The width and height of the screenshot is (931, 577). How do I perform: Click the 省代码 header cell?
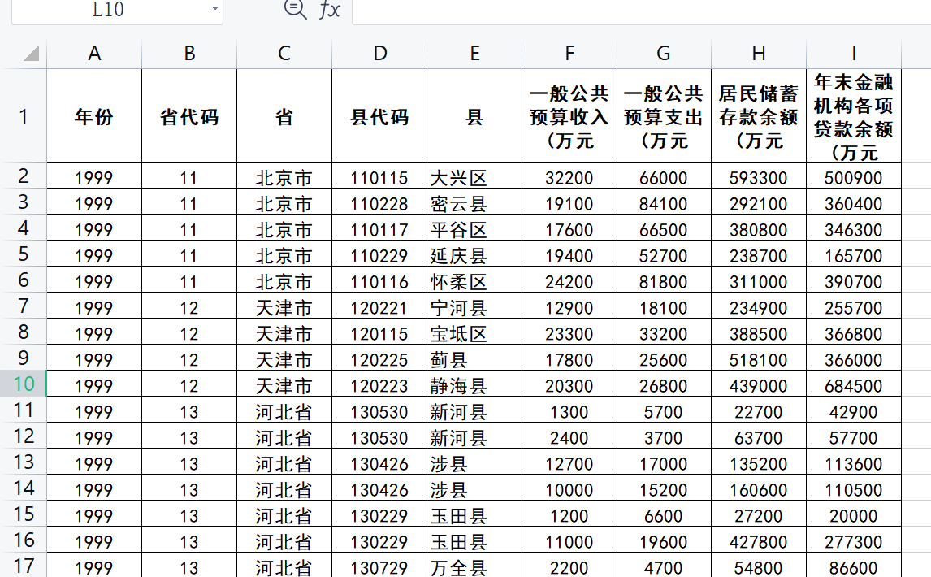click(x=189, y=116)
